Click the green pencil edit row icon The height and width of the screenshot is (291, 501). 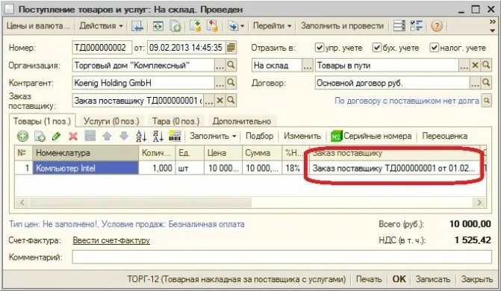[x=57, y=137]
